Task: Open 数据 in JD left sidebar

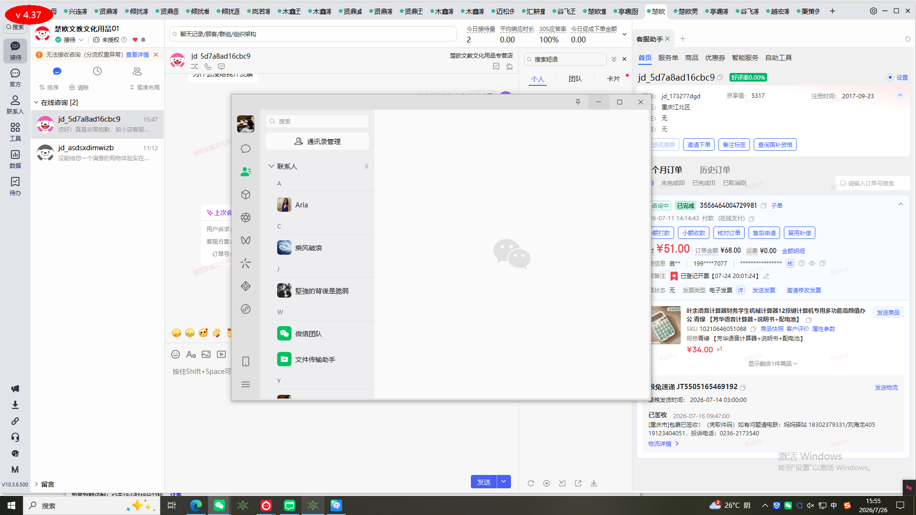Action: coord(15,159)
